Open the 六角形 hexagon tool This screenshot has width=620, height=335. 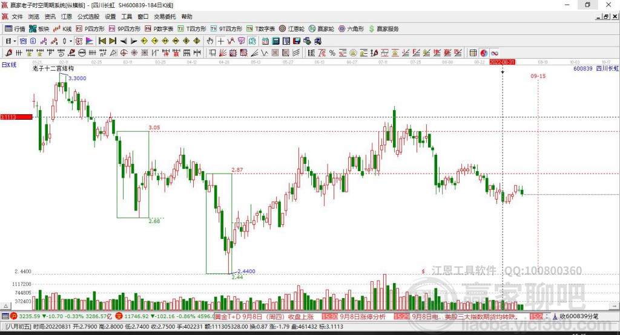click(x=351, y=29)
